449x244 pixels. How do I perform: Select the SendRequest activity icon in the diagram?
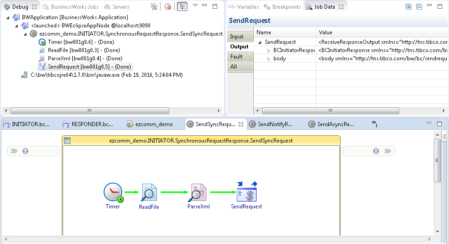click(x=246, y=191)
